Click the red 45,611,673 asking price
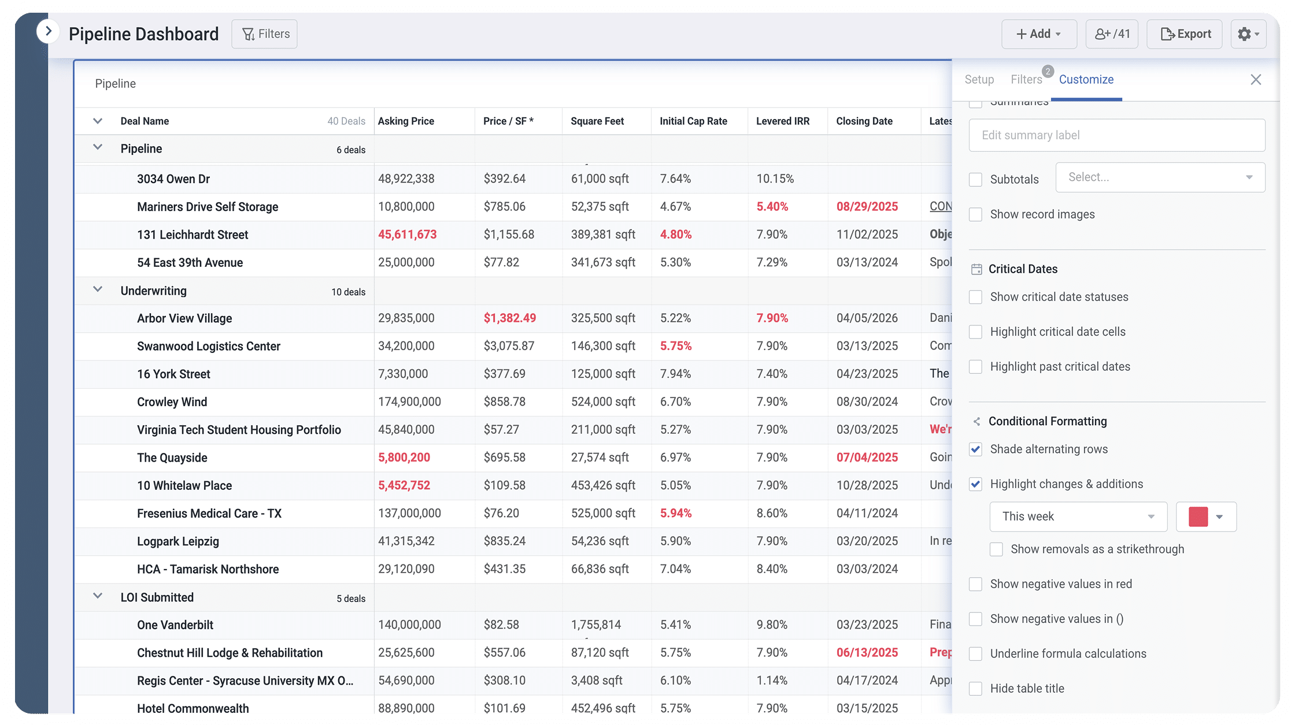Screen dimensions: 1291x725 pos(407,235)
